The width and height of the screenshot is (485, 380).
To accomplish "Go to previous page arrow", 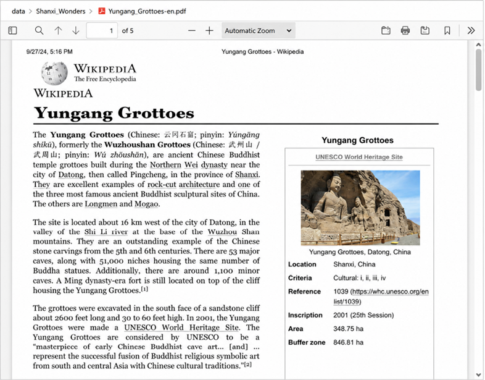I will click(x=58, y=31).
